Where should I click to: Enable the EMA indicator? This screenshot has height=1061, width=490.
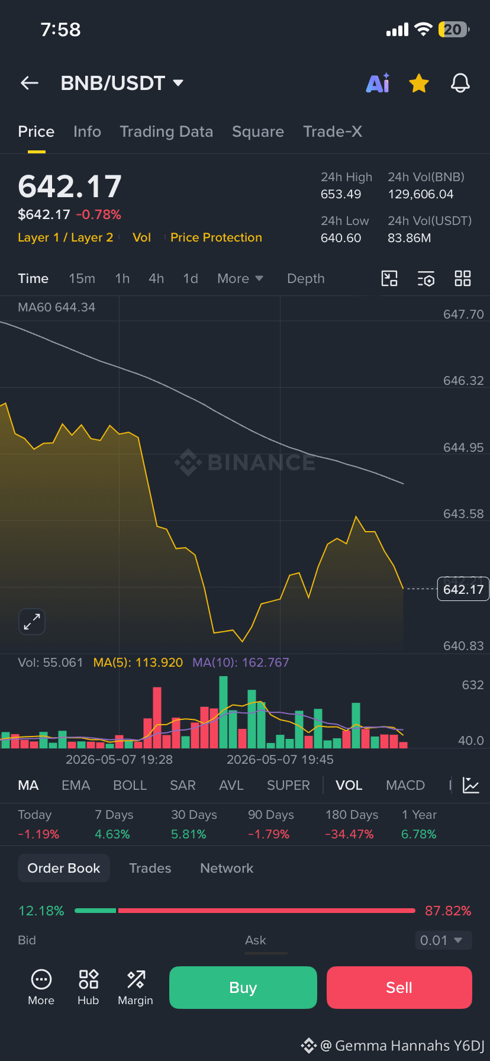pyautogui.click(x=76, y=785)
